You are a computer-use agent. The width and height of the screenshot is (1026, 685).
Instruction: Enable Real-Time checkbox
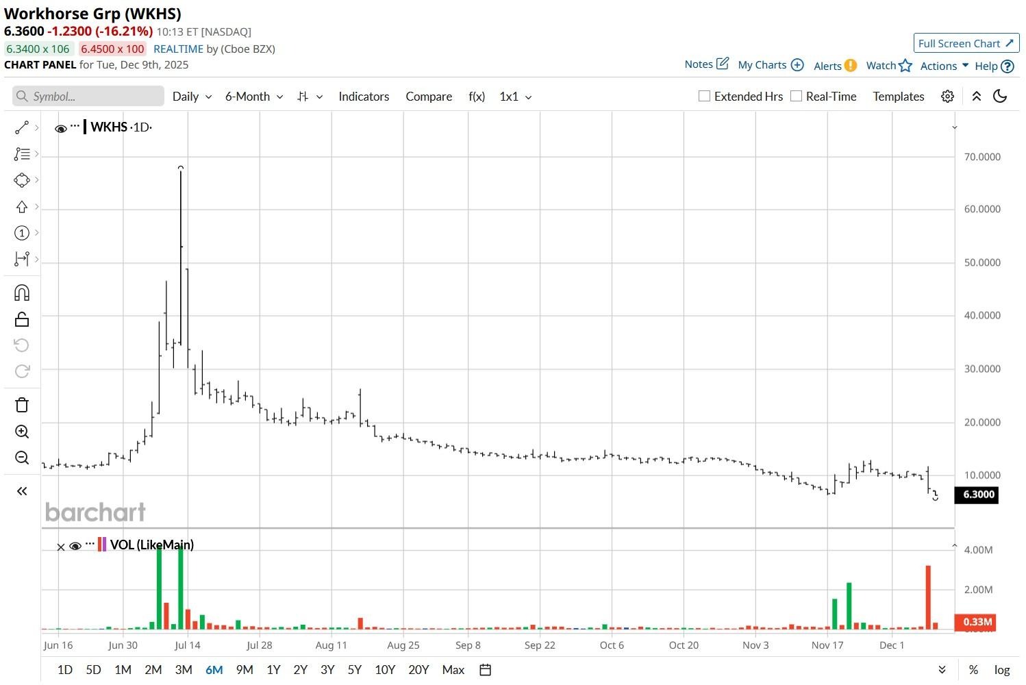pos(796,97)
